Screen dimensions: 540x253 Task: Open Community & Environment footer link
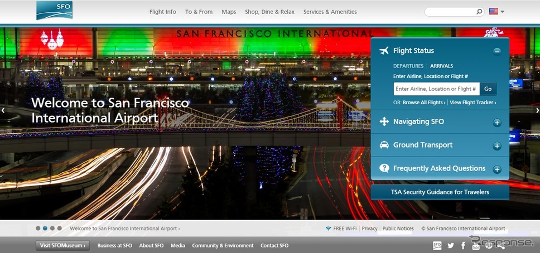223,246
